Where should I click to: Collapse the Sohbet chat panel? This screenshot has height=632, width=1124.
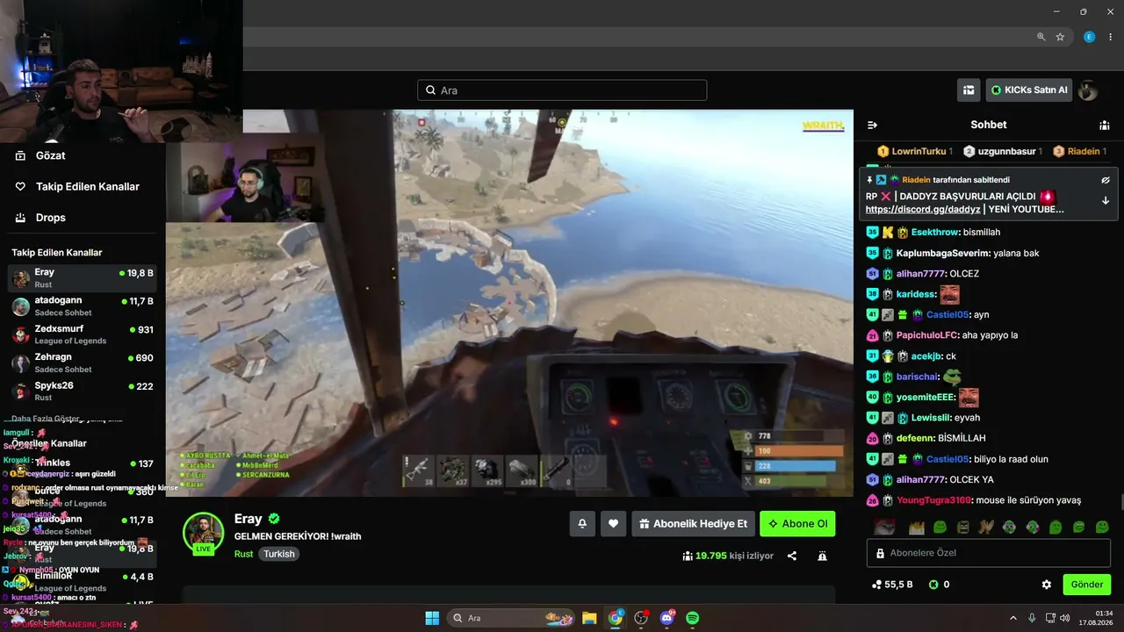pyautogui.click(x=872, y=125)
